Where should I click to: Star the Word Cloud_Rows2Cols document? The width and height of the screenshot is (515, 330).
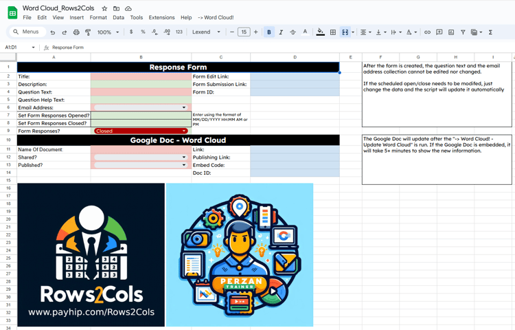coord(104,8)
